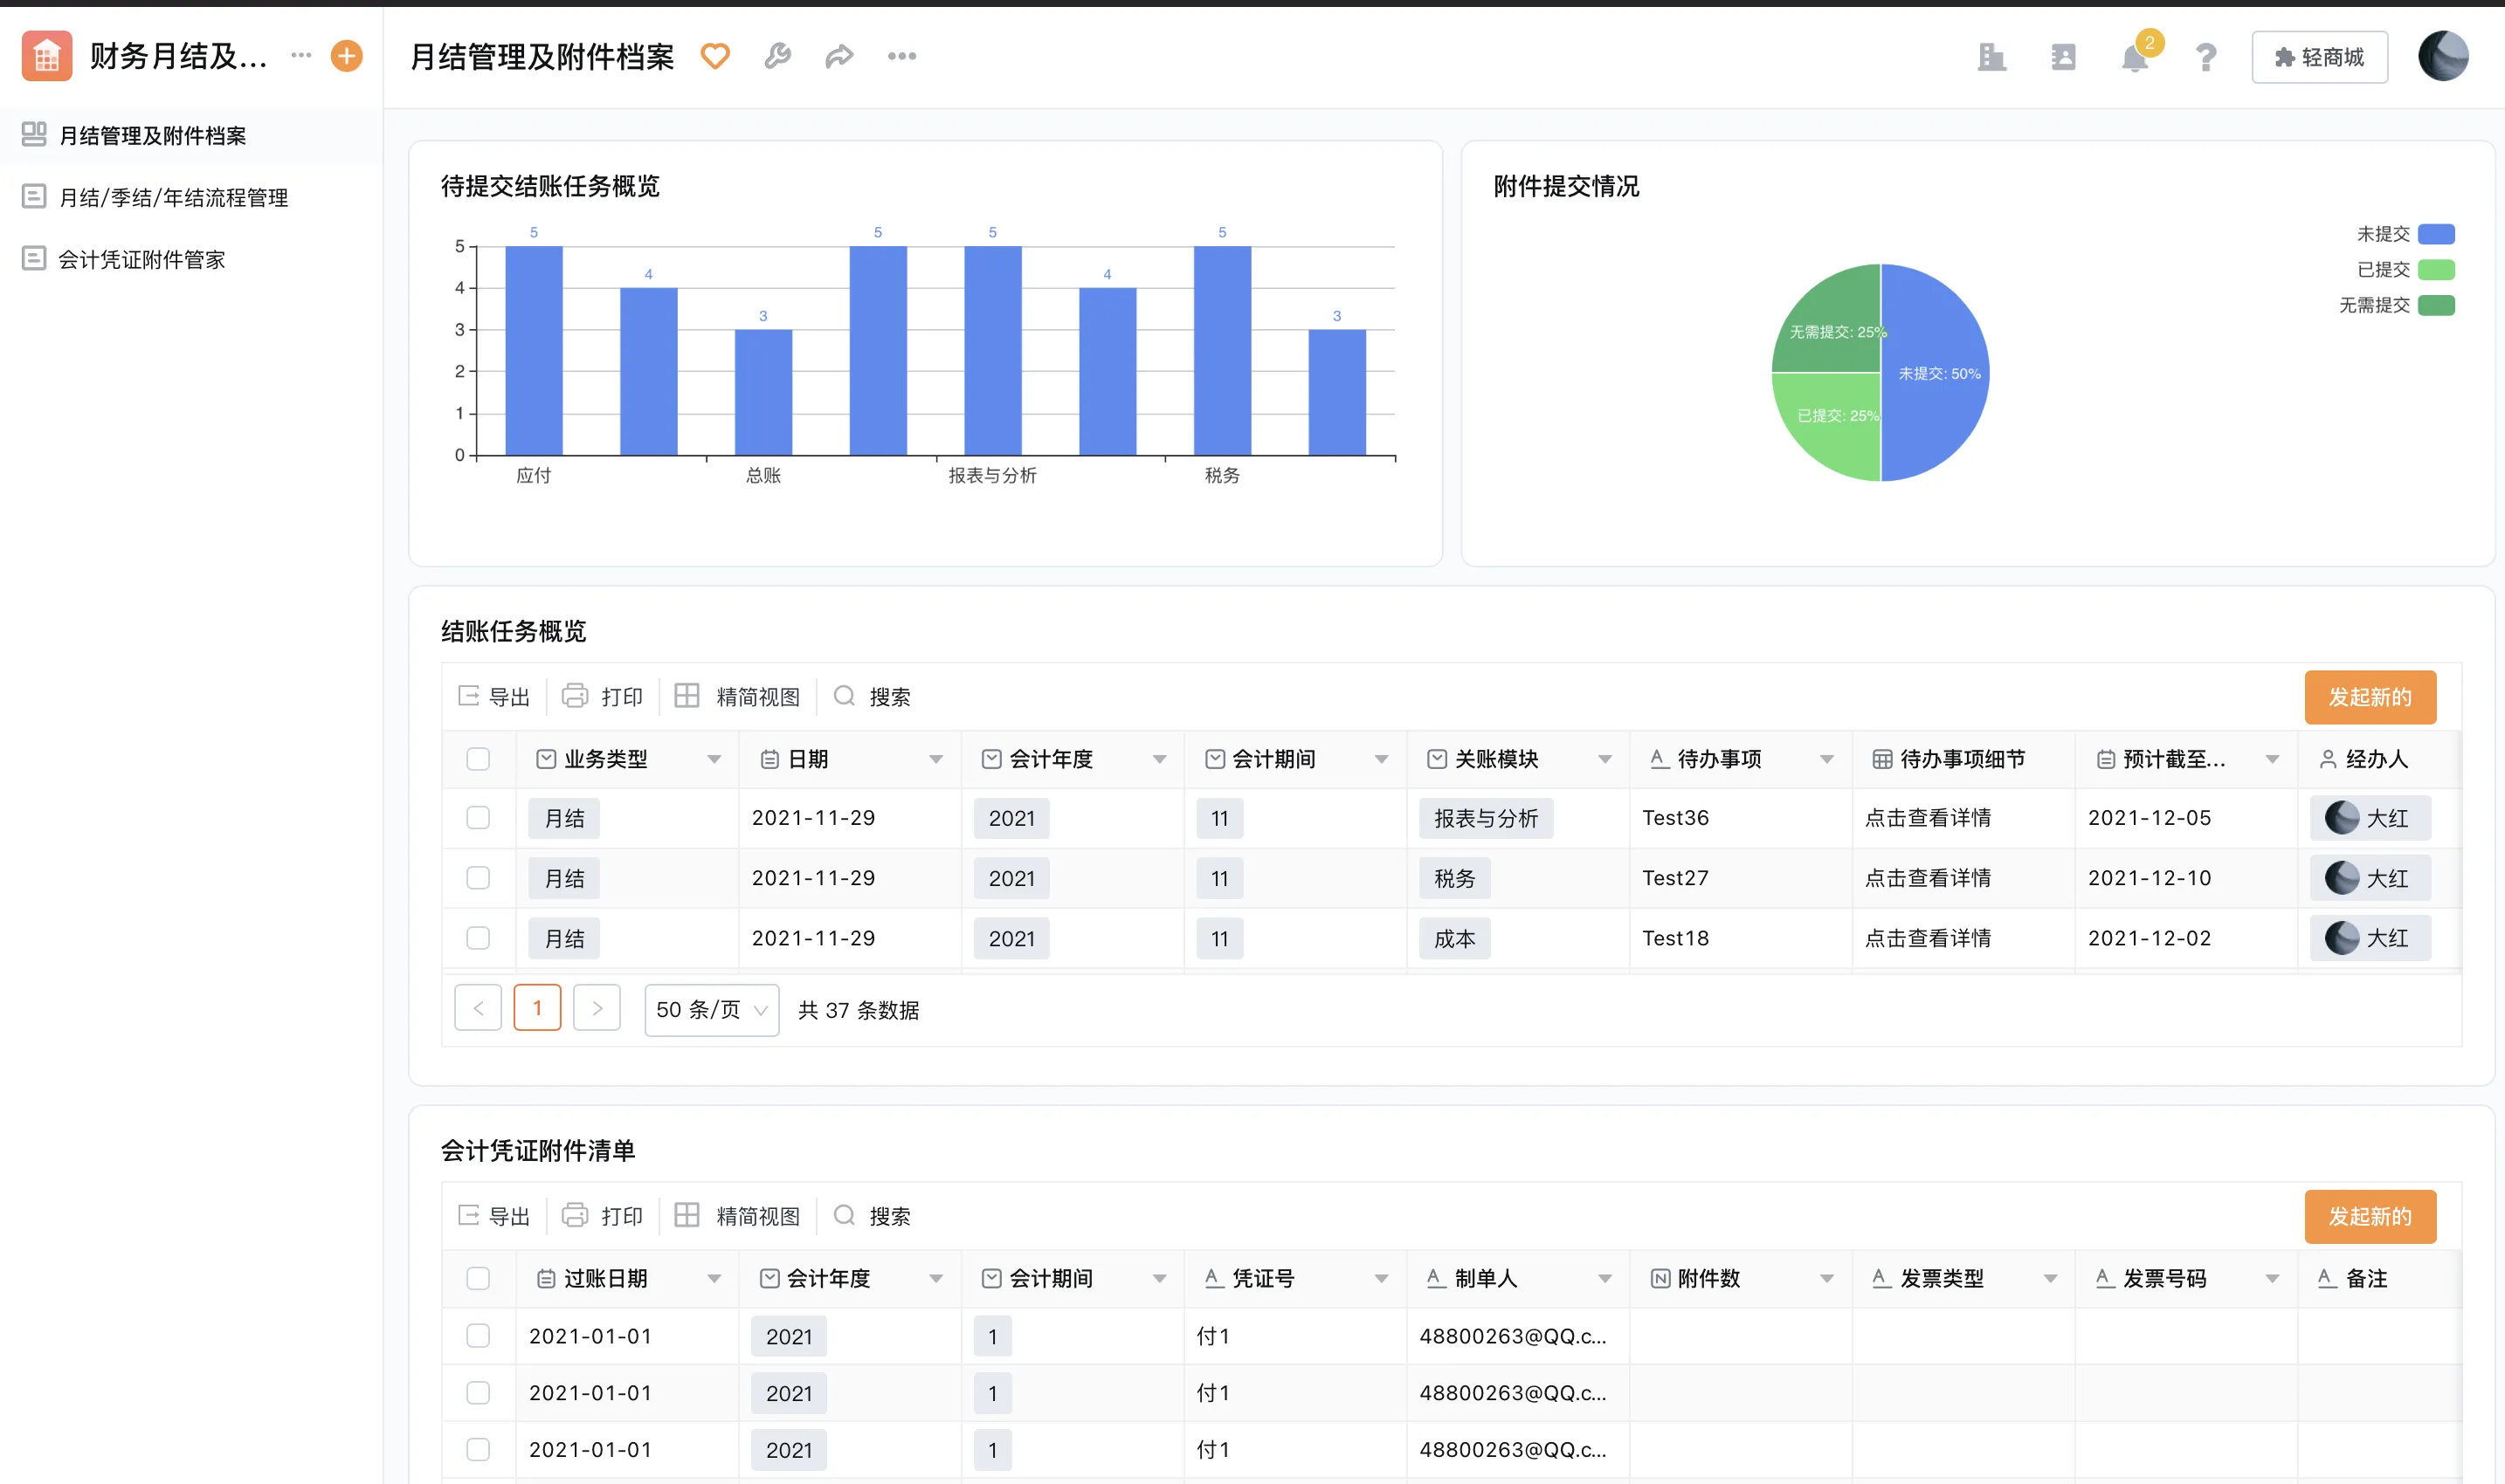Click the share arrow icon
The width and height of the screenshot is (2505, 1484).
[x=839, y=56]
